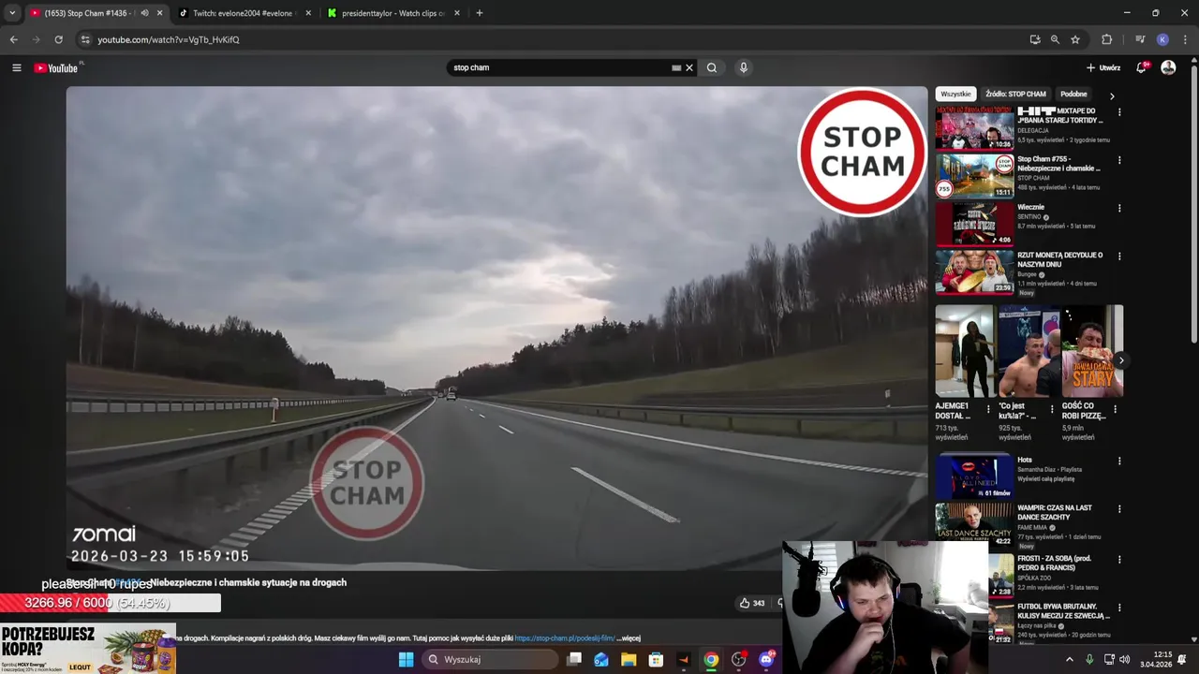Start voice search with the microphone icon

(743, 67)
